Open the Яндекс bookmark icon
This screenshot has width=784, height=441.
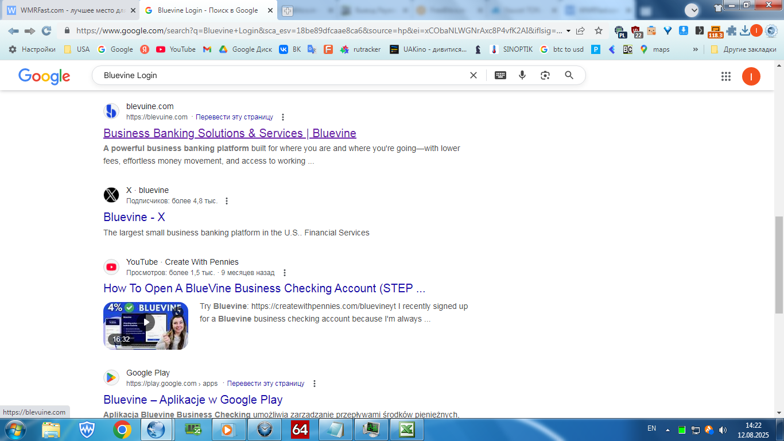tap(145, 49)
